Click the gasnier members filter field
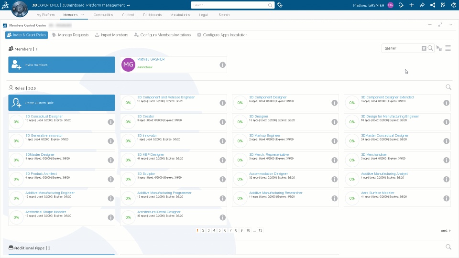This screenshot has height=258, width=459. pos(402,48)
